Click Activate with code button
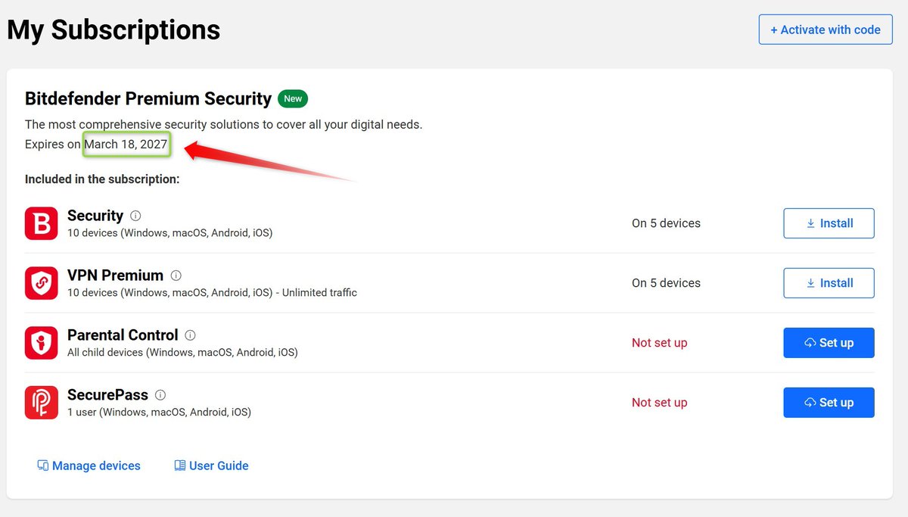The height and width of the screenshot is (517, 908). (826, 30)
